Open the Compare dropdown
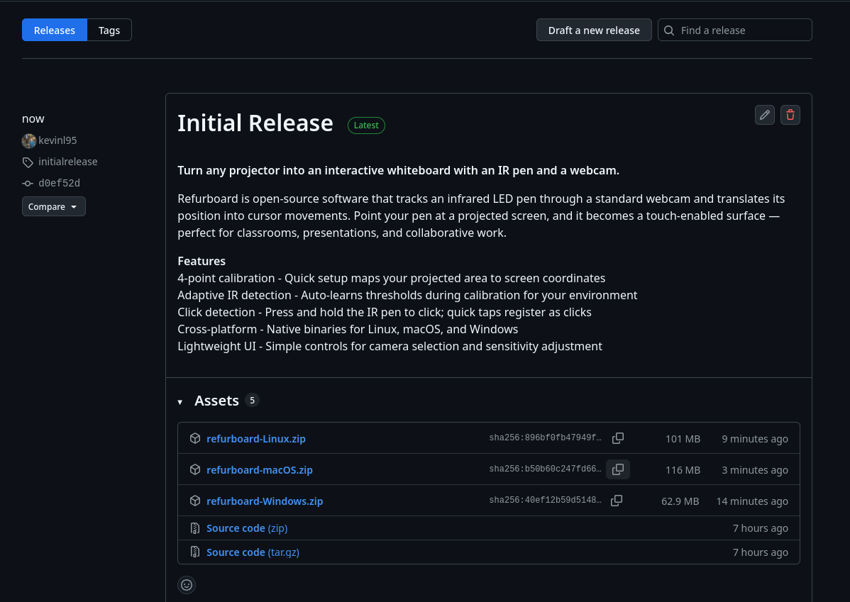The image size is (850, 602). pyautogui.click(x=53, y=206)
